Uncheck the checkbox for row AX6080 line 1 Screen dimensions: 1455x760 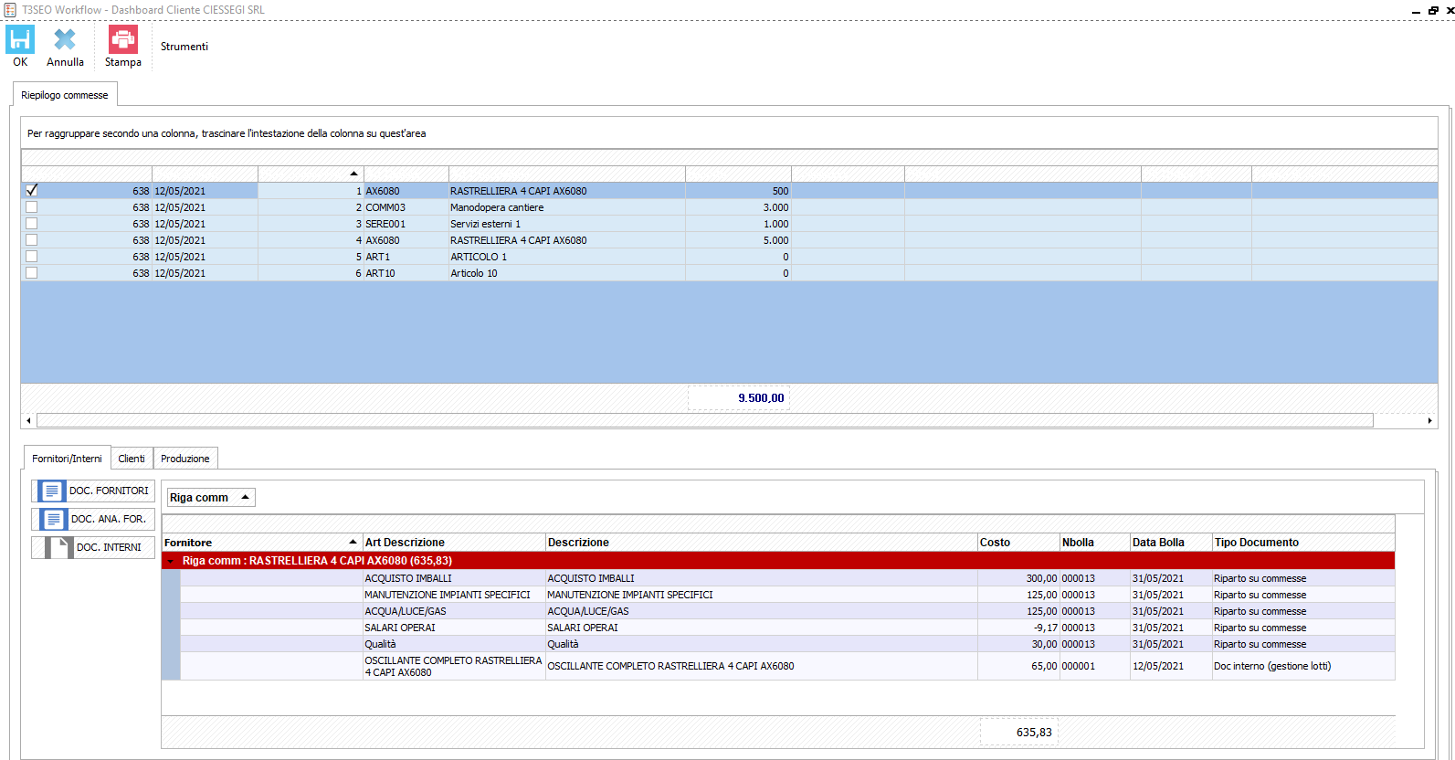[32, 190]
